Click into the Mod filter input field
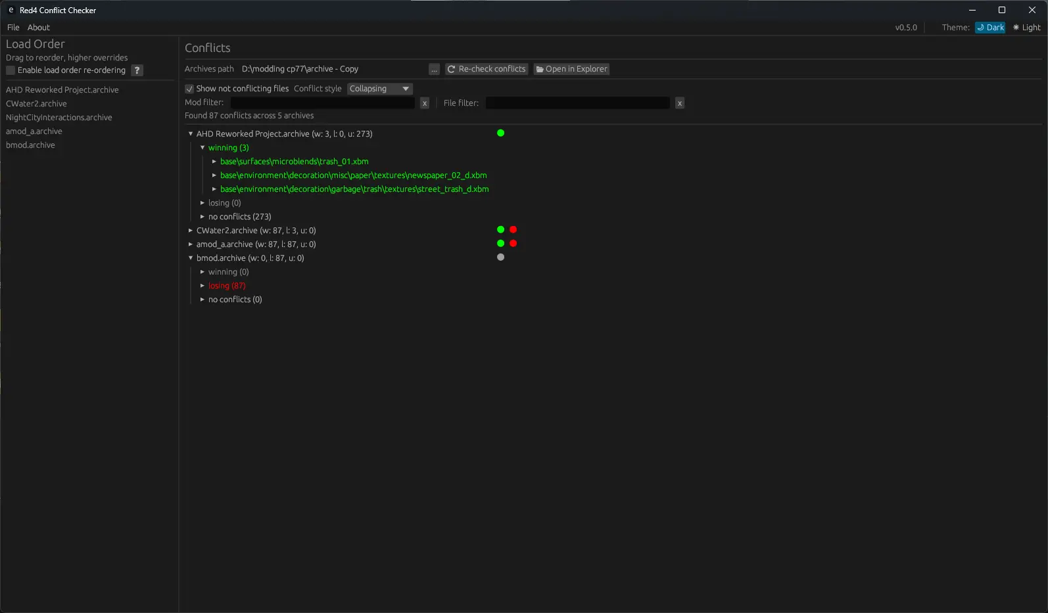The height and width of the screenshot is (613, 1048). tap(323, 103)
